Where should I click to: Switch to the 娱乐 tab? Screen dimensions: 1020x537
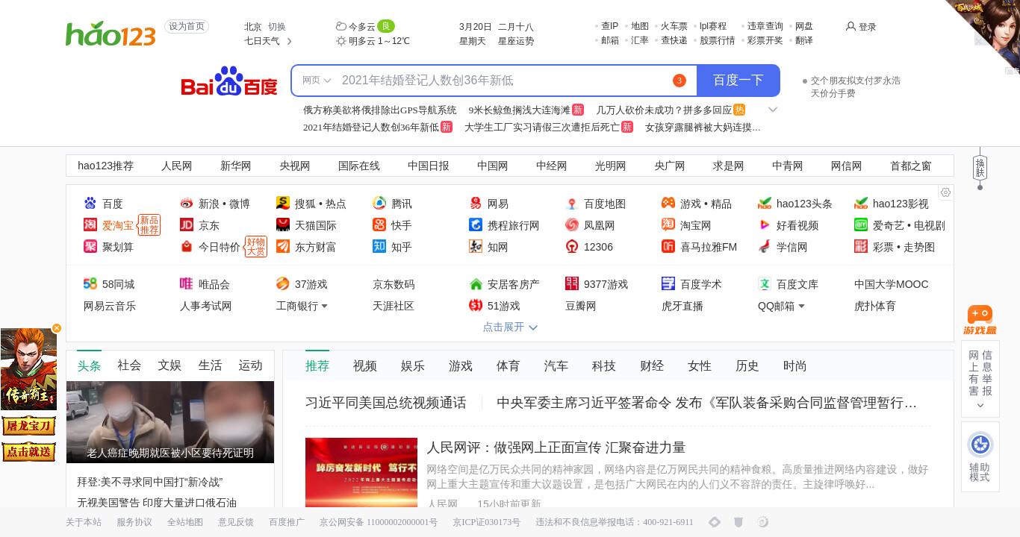point(412,365)
